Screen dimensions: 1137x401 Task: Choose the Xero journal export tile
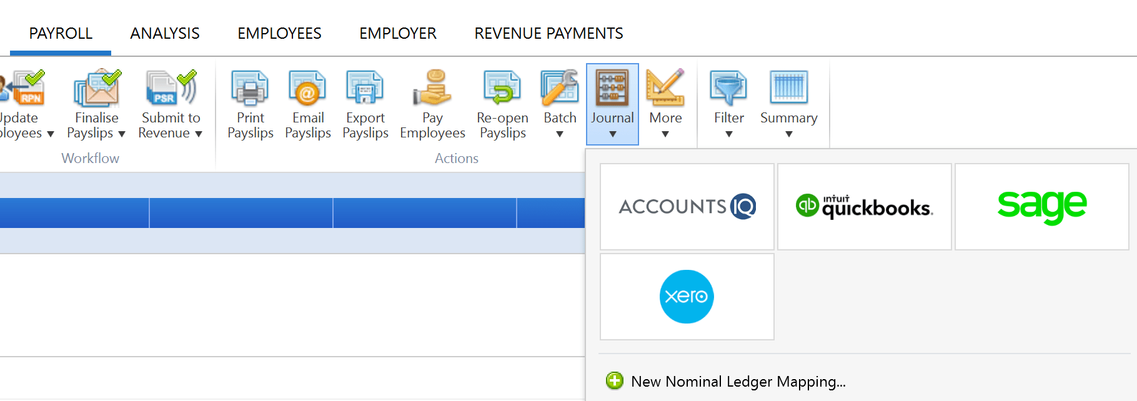pyautogui.click(x=687, y=297)
